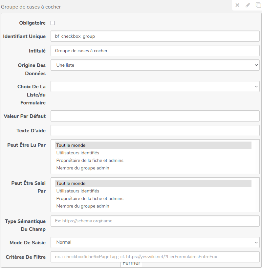Image resolution: width=262 pixels, height=268 pixels.
Task: Expand the Choix De La Liste dropdown
Action: click(155, 86)
